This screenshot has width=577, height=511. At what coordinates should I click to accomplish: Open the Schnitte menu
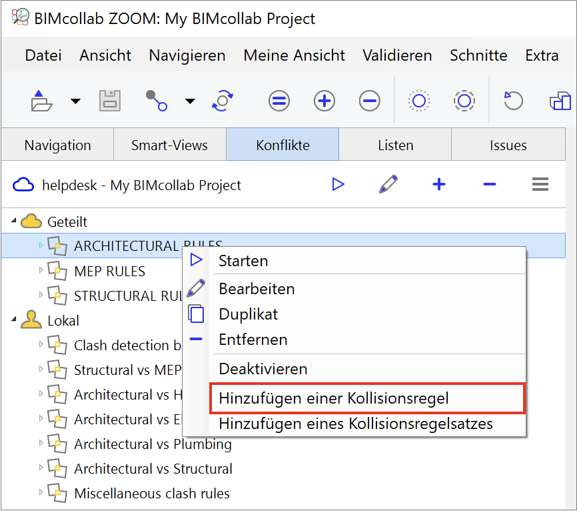(x=478, y=55)
